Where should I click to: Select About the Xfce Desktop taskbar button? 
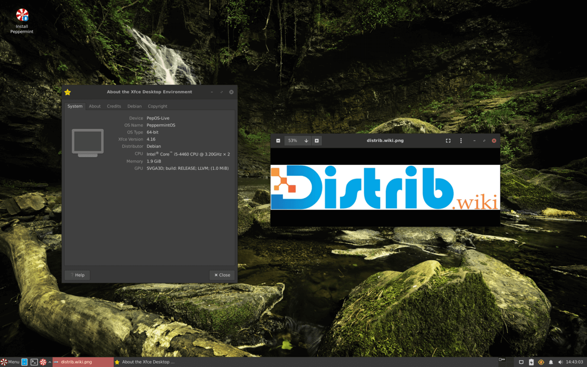144,362
